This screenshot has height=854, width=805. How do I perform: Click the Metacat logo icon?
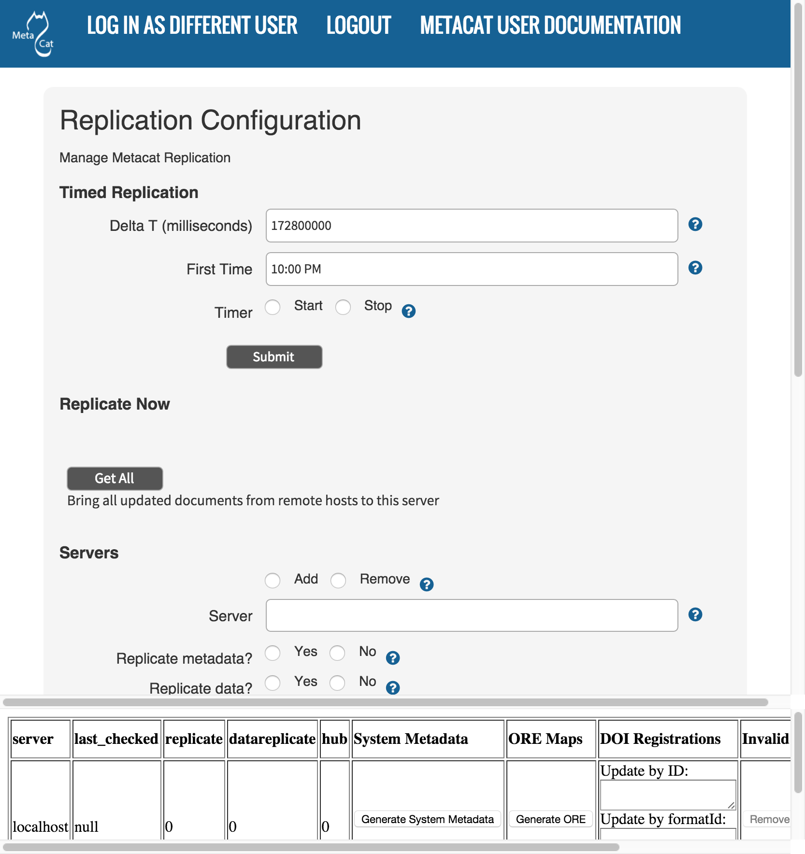tap(34, 34)
